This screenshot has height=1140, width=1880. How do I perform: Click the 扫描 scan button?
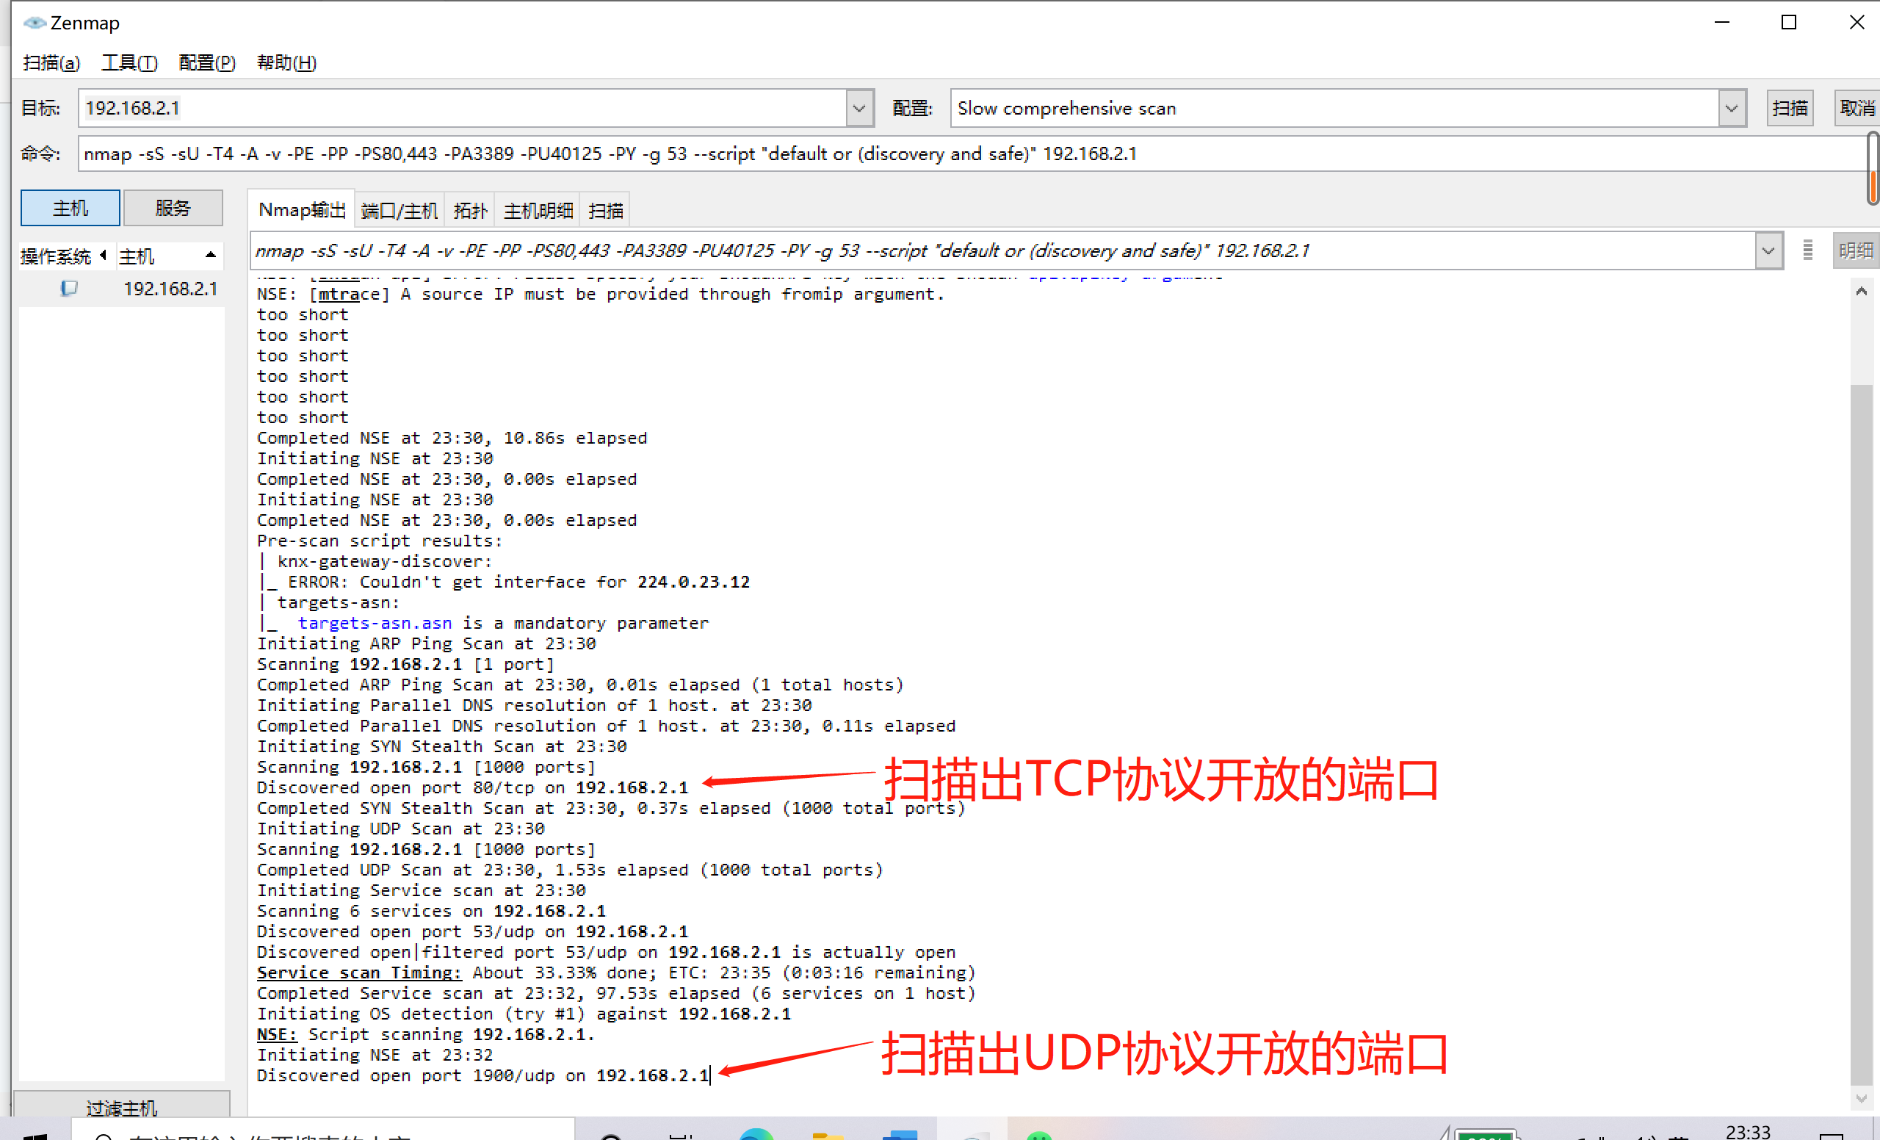tap(1789, 107)
